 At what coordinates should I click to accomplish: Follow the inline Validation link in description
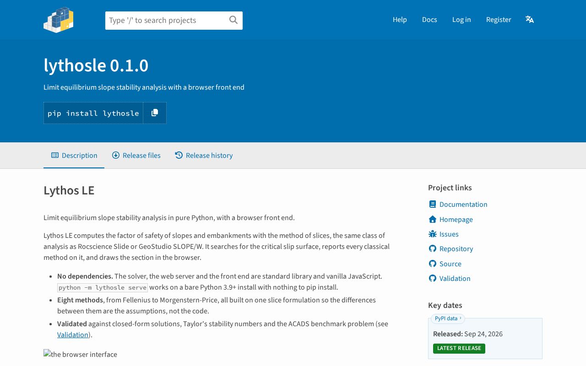(x=73, y=334)
